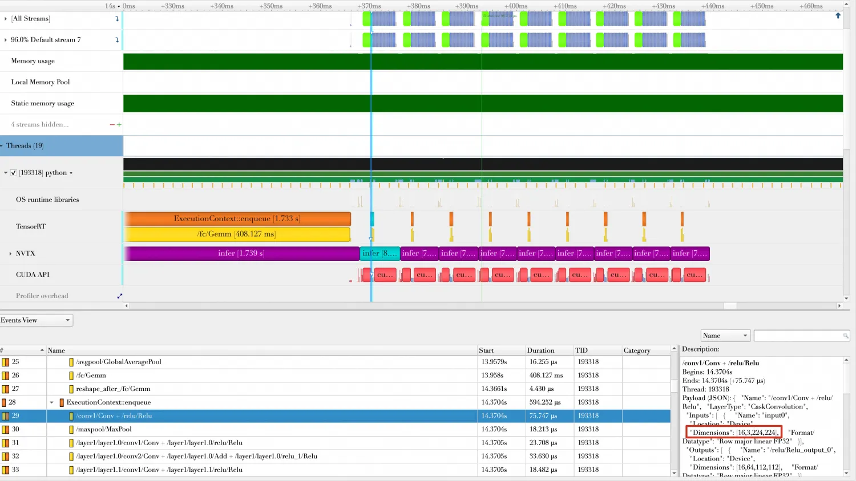Click the Static memory usage row label
This screenshot has height=481, width=856.
(43, 103)
